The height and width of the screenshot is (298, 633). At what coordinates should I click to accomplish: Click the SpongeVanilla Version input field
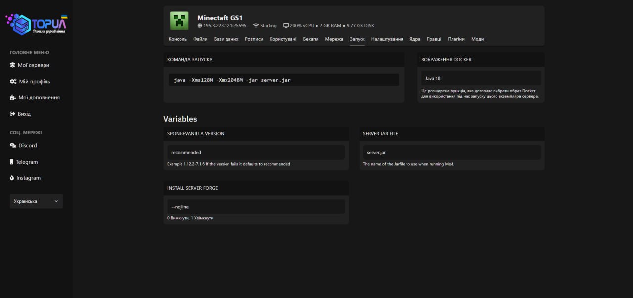[x=256, y=152]
